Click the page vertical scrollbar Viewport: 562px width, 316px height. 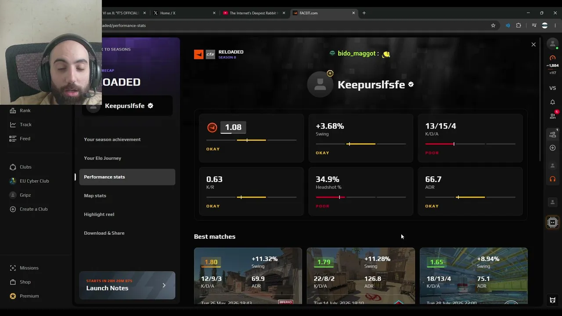540,99
